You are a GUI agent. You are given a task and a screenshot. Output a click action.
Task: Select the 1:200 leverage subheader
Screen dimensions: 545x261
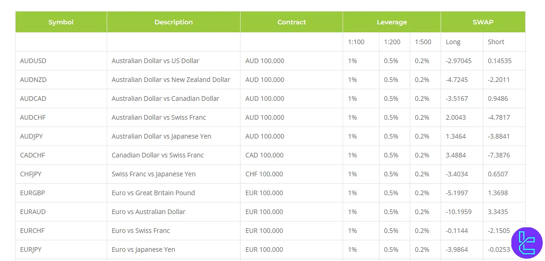point(392,42)
